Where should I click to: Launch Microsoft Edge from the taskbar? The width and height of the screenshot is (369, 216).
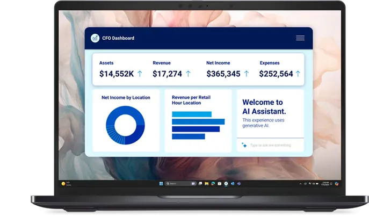[213, 184]
